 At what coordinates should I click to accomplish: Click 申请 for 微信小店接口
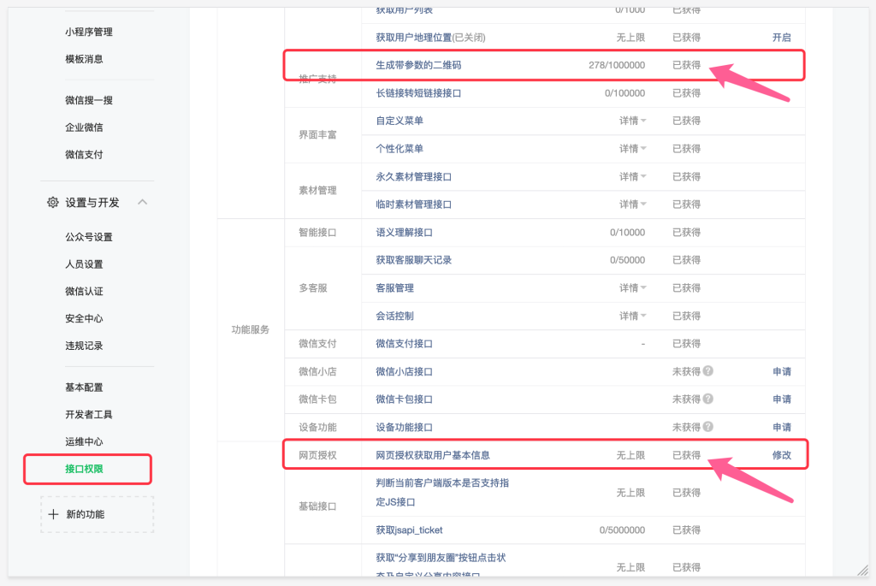click(x=782, y=371)
